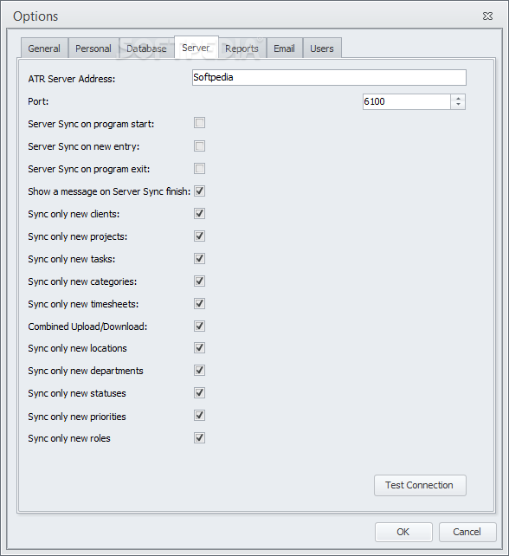This screenshot has width=509, height=556.
Task: Toggle Combined Upload/Download checkbox
Action: point(200,326)
